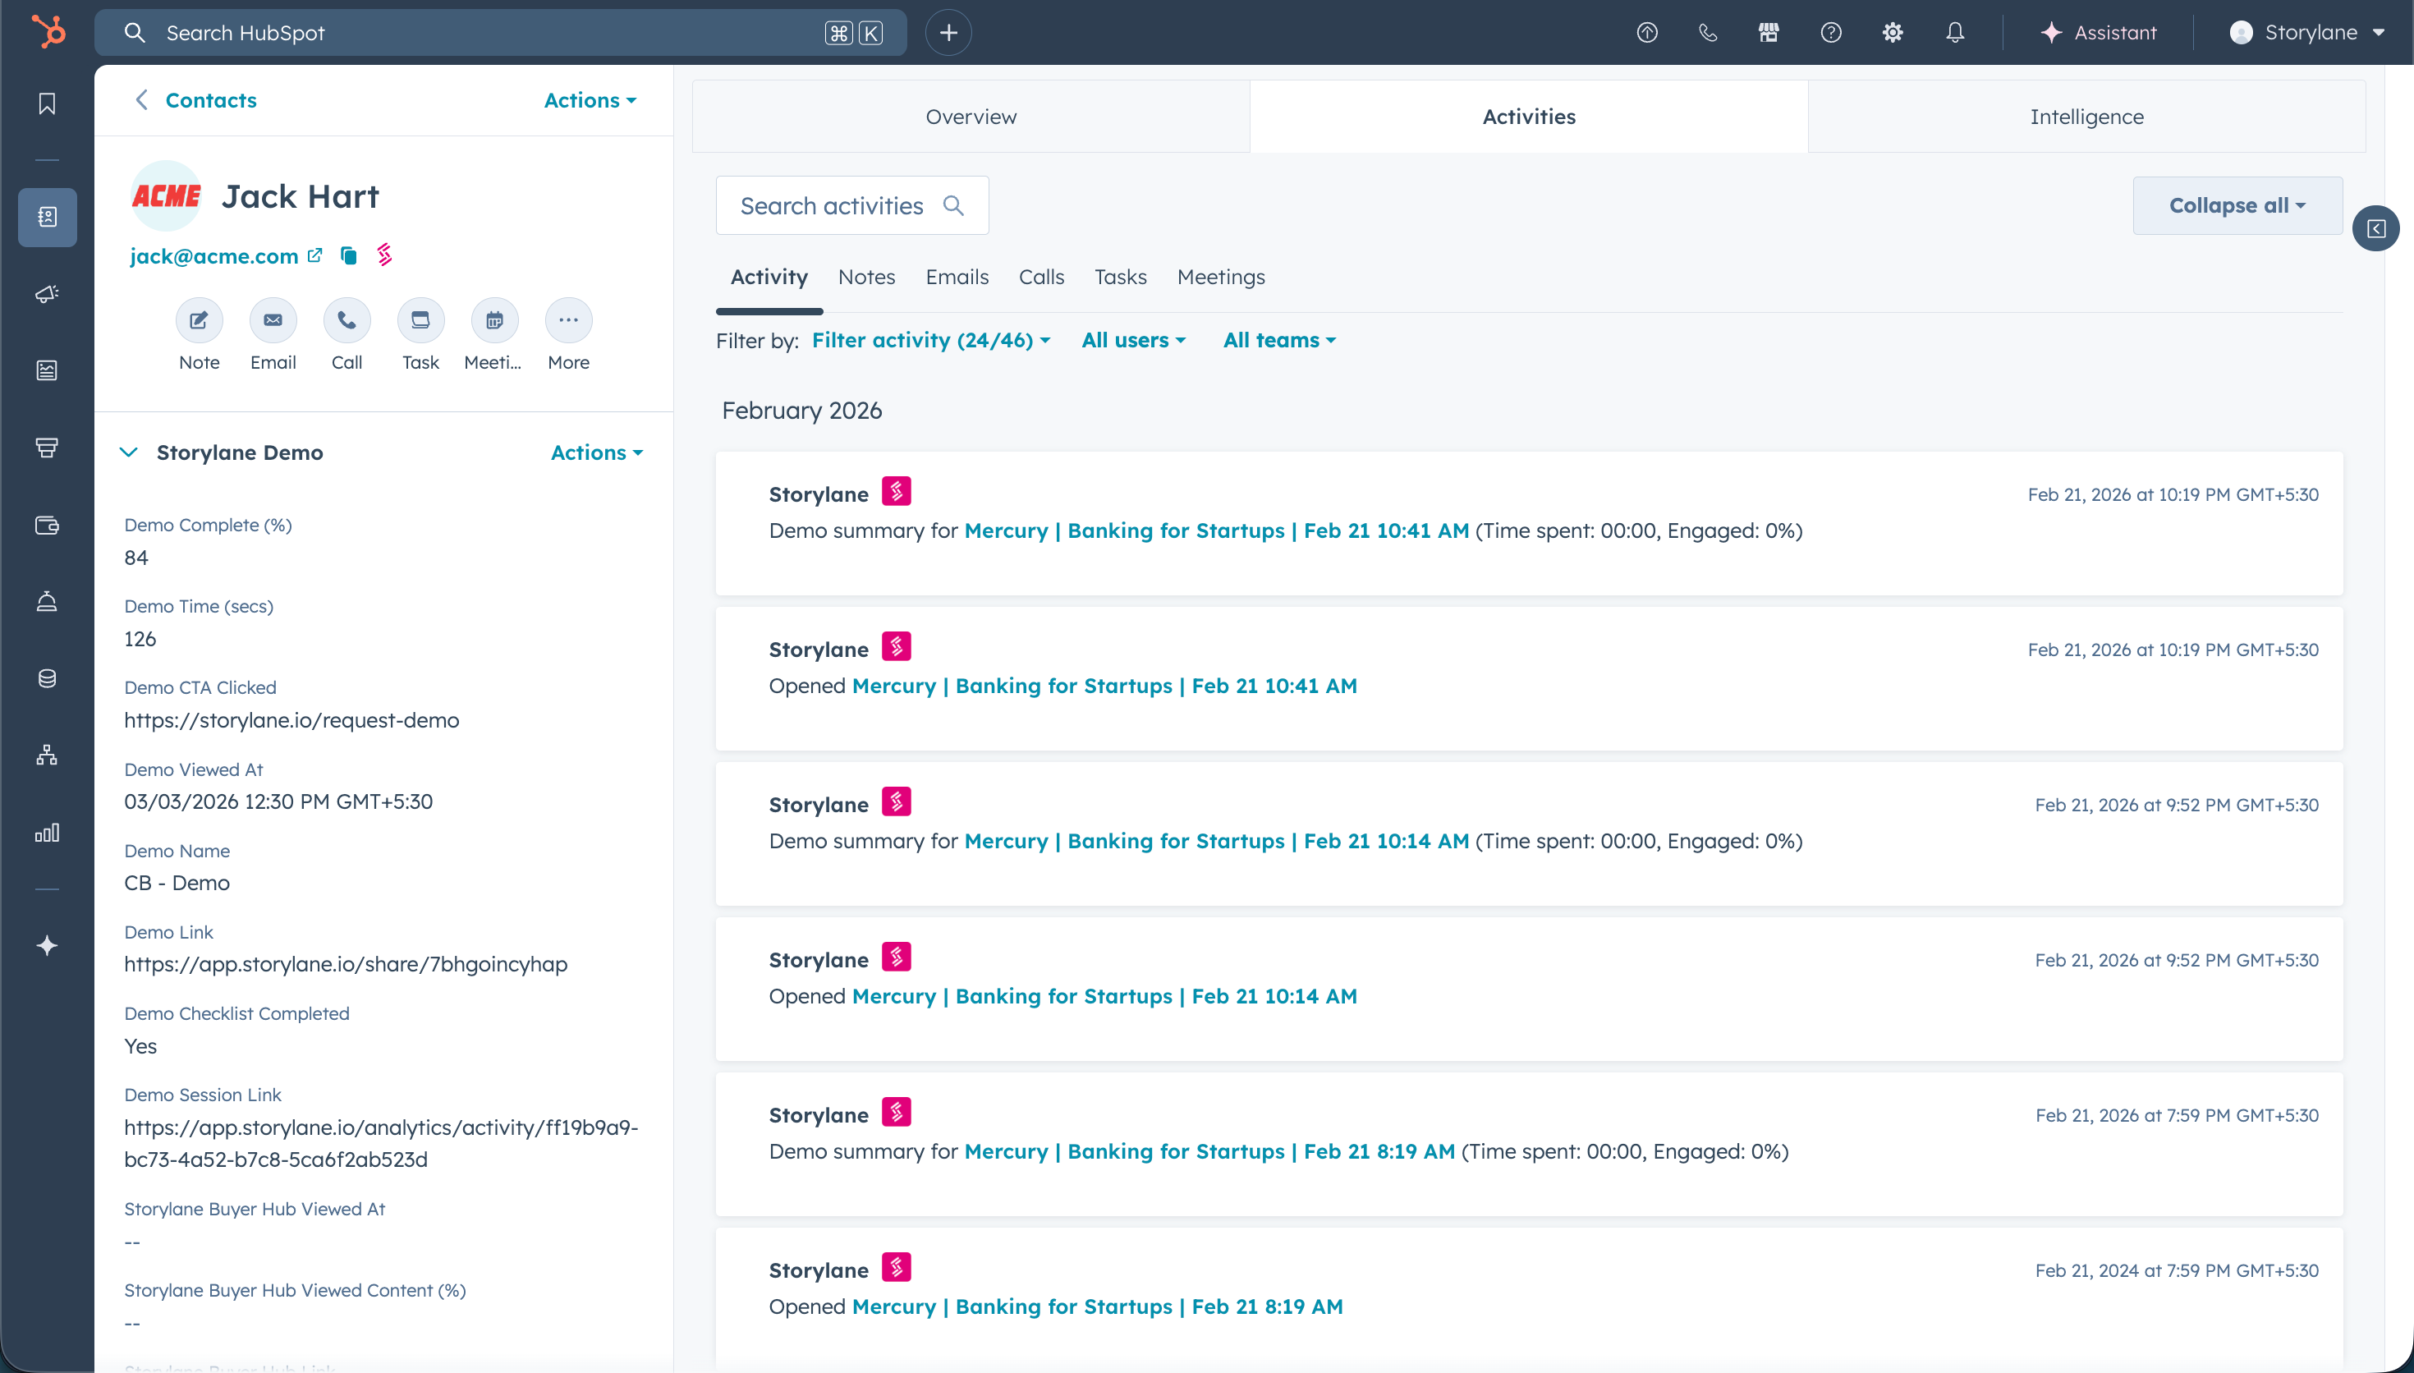Open the Reporting bar chart sidebar icon
Image resolution: width=2414 pixels, height=1373 pixels.
coord(47,833)
